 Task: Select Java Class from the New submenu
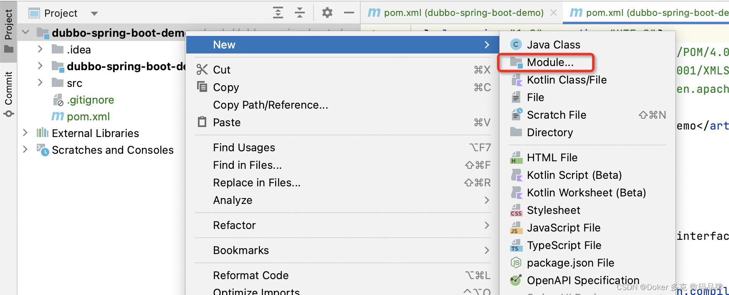pyautogui.click(x=554, y=44)
